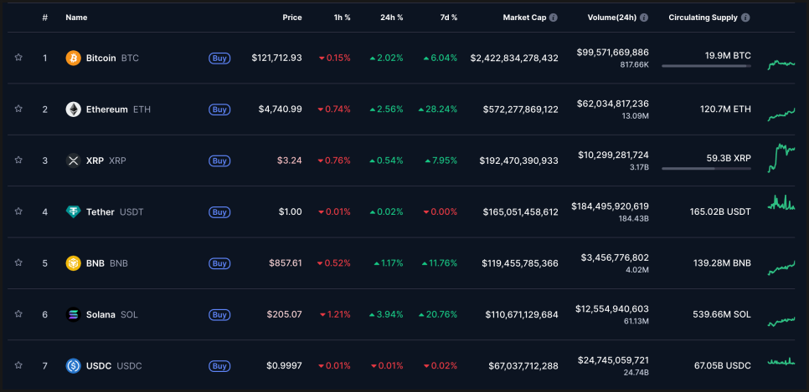Toggle the BNB watchlist star
The height and width of the screenshot is (392, 809).
tap(18, 262)
